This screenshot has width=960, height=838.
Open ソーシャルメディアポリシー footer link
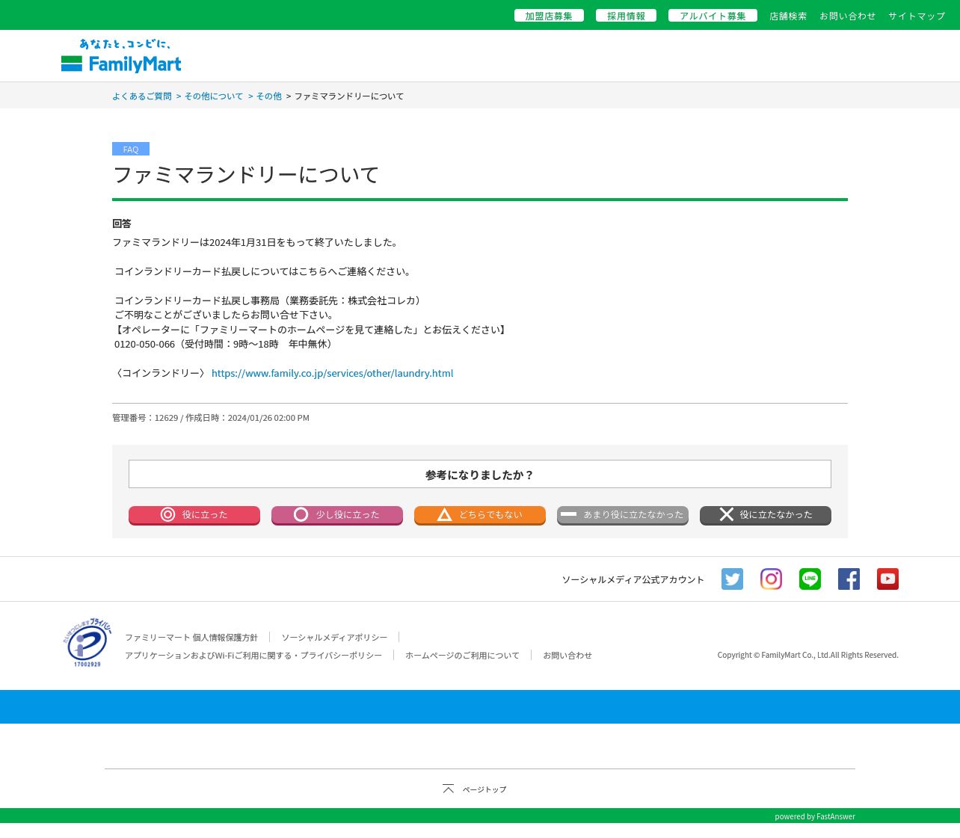click(x=334, y=637)
